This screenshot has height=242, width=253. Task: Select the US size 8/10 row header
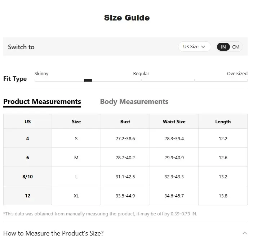click(27, 177)
